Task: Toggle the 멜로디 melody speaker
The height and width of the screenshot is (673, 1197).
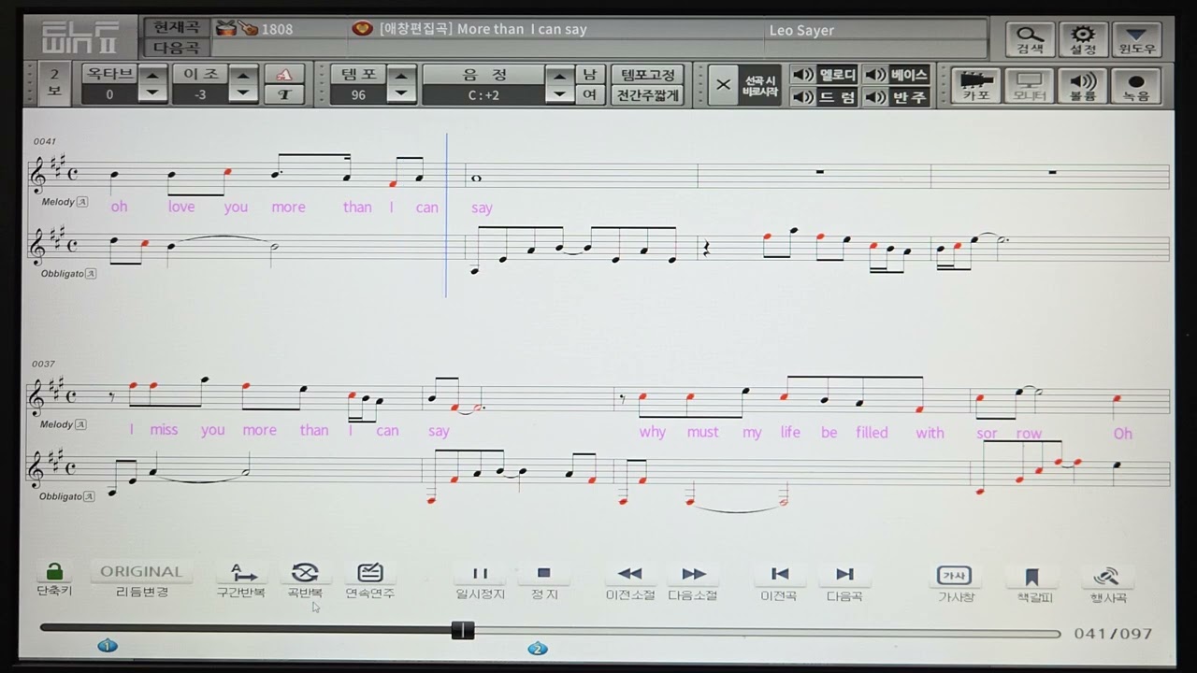Action: [x=802, y=75]
